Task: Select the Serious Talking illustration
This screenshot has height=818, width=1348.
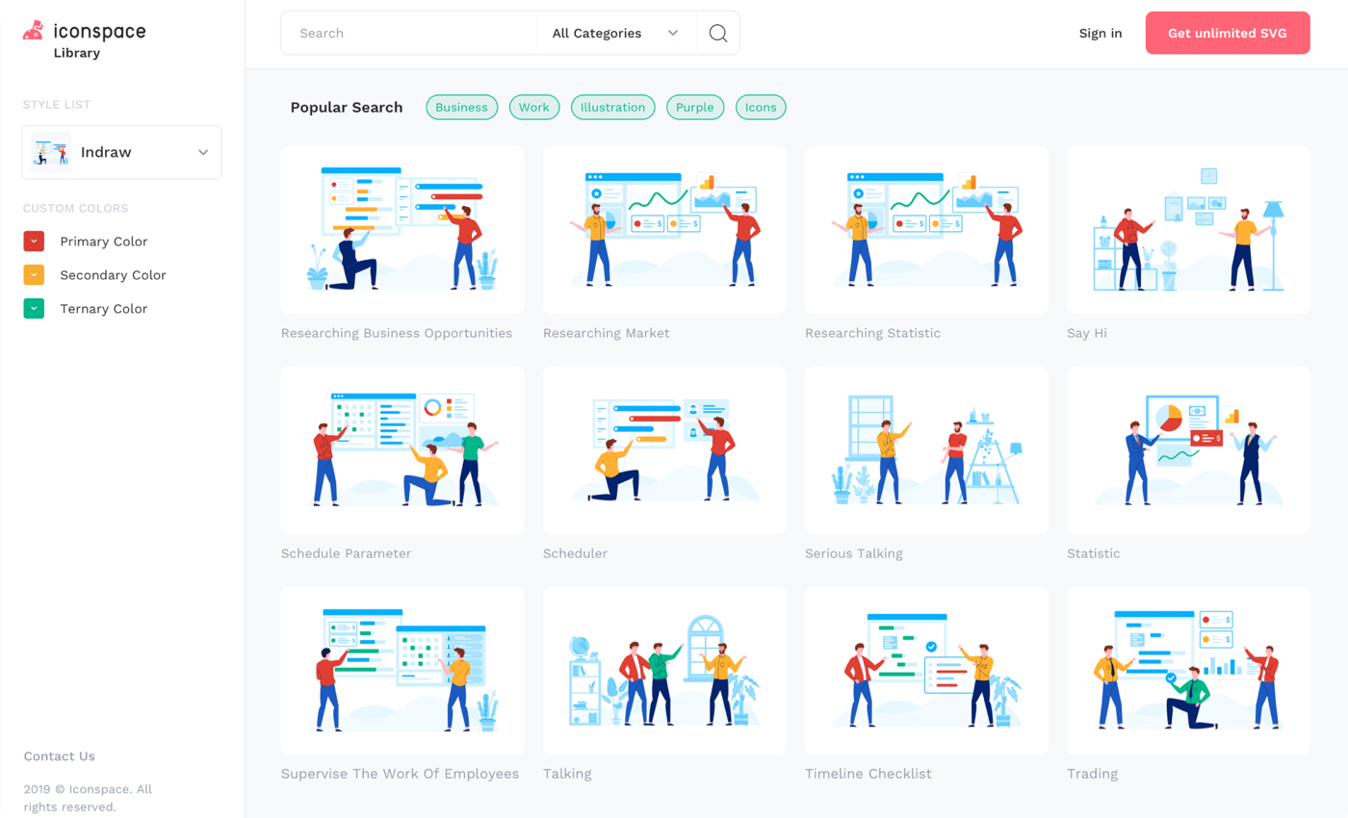Action: point(926,449)
